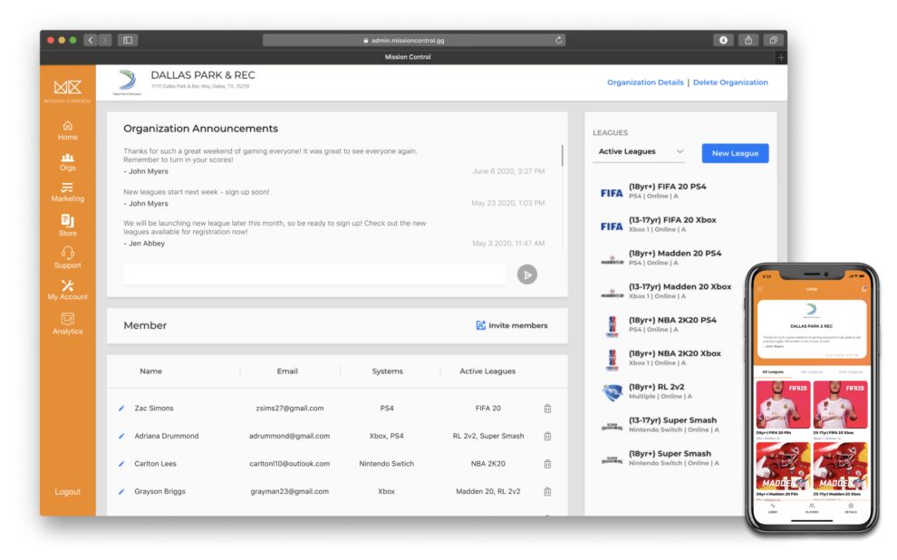The width and height of the screenshot is (897, 560).
Task: Edit Zac Simons with the pencil icon
Action: (x=121, y=409)
